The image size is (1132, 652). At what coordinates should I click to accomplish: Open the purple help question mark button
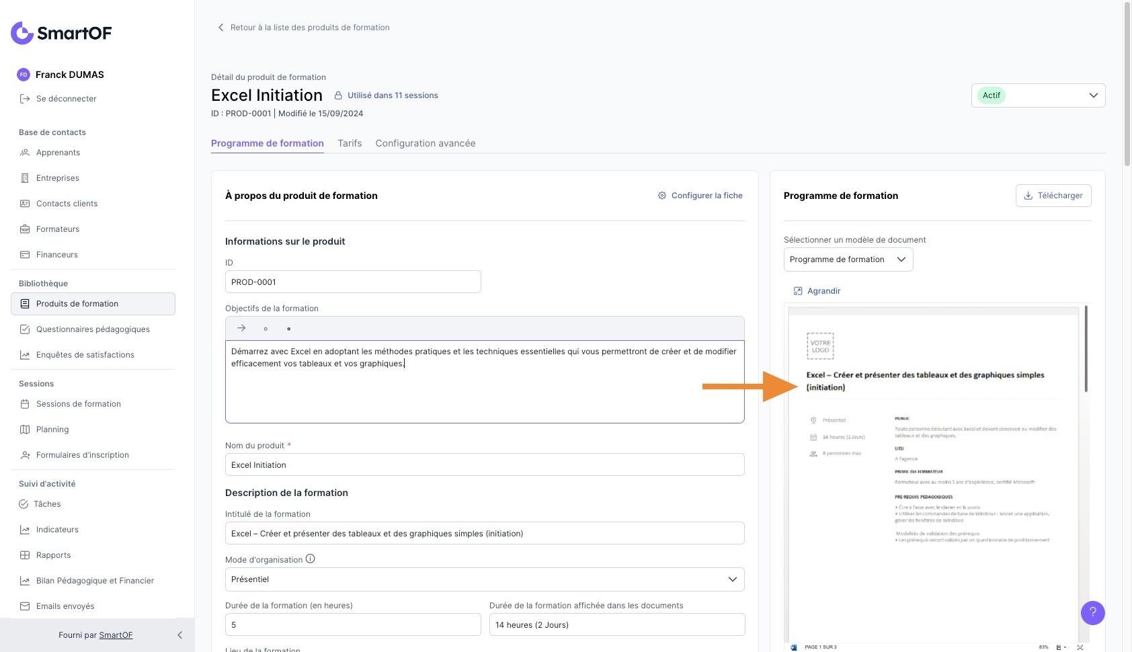pos(1092,612)
